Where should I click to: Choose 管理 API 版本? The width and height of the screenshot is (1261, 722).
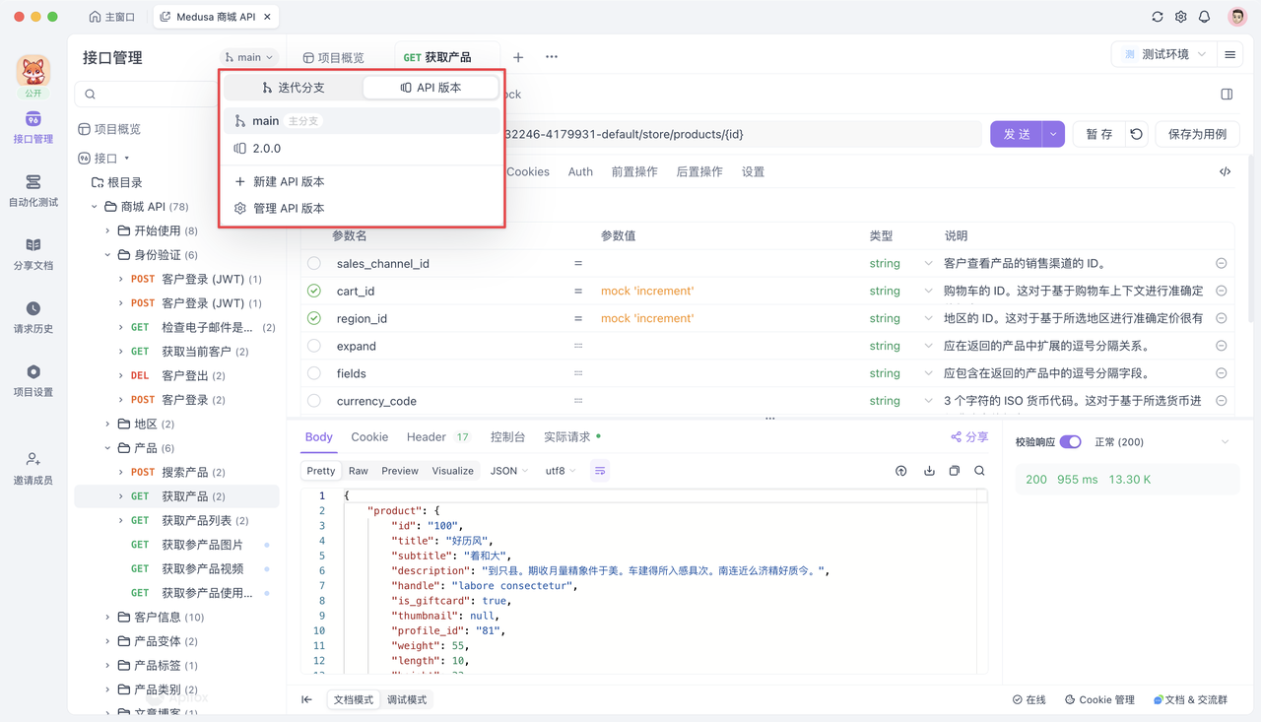point(363,208)
